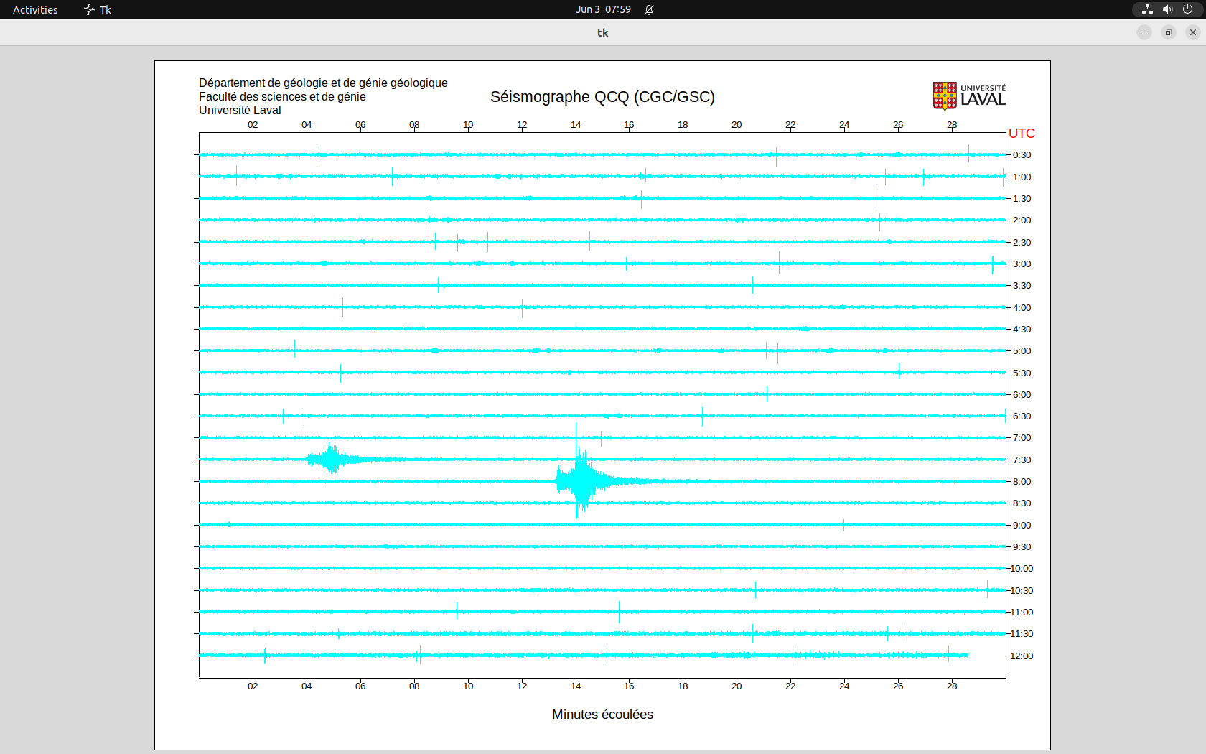Click the network status icon
This screenshot has width=1206, height=754.
(1147, 9)
